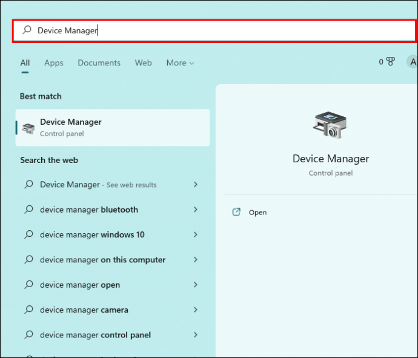Open the More filter dropdown
Viewport: 418px width, 358px height.
[x=180, y=63]
